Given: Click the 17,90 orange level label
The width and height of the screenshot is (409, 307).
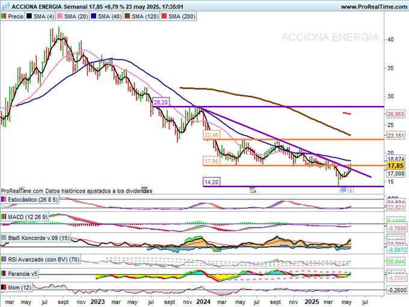Looking at the screenshot, I should tap(212, 161).
